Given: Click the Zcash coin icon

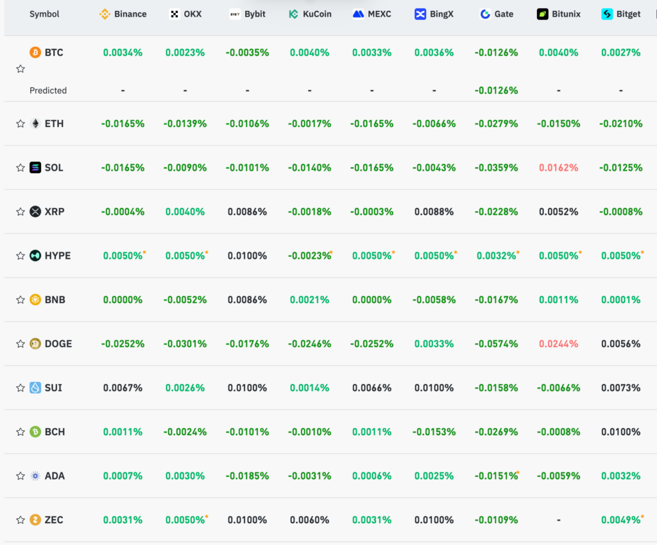Looking at the screenshot, I should click(x=35, y=520).
